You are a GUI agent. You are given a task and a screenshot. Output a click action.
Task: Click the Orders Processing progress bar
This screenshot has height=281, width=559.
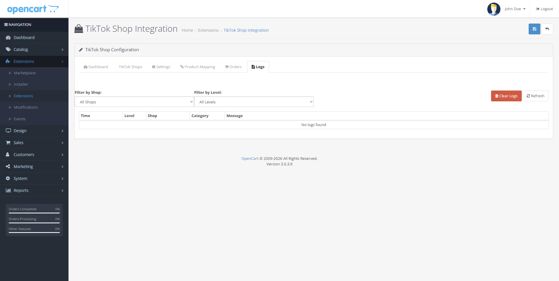34,223
